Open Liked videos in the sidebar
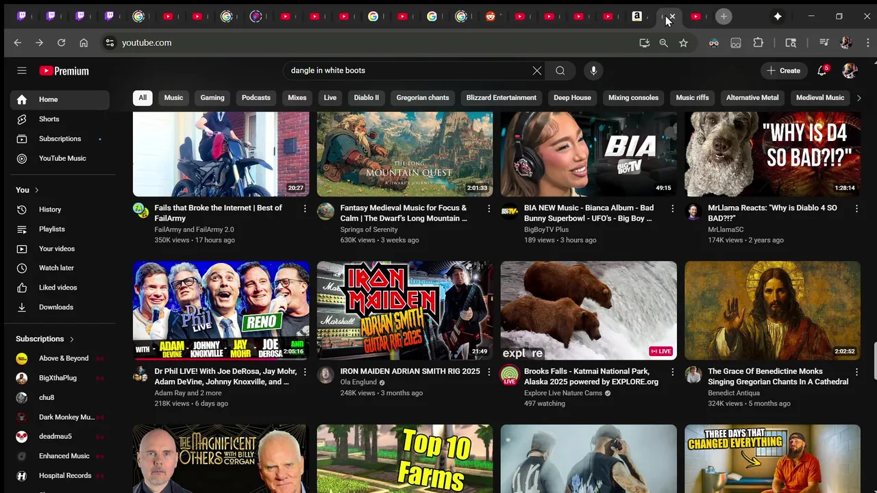 [60, 288]
